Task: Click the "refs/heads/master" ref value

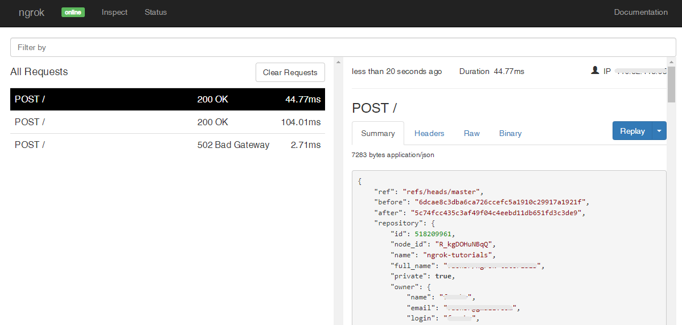Action: coord(441,191)
